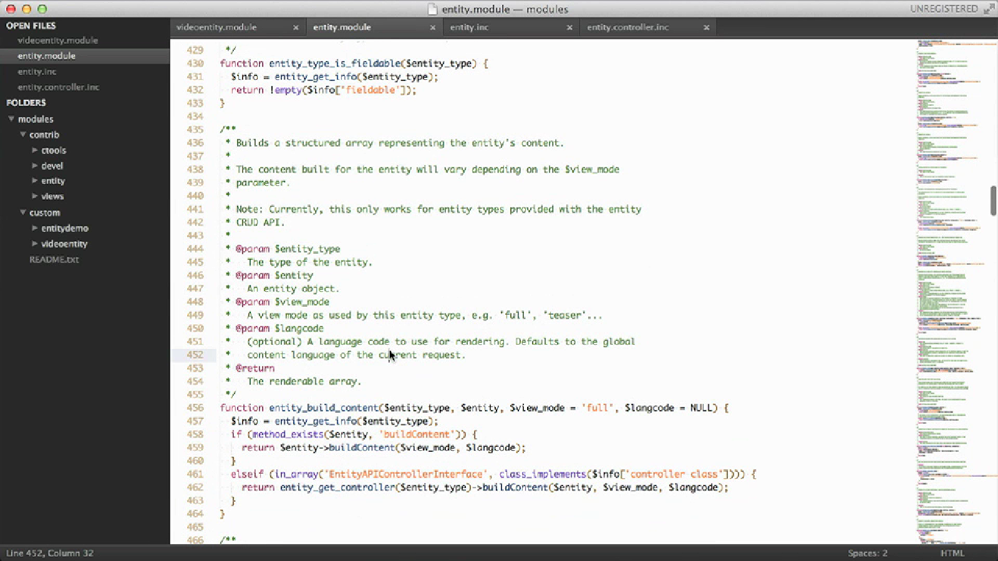Click the vertical scrollbar handle
998x561 pixels.
[993, 201]
